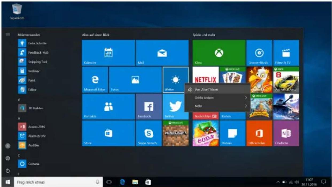Open the Karten tile
The height and width of the screenshot is (187, 332).
(x=232, y=116)
